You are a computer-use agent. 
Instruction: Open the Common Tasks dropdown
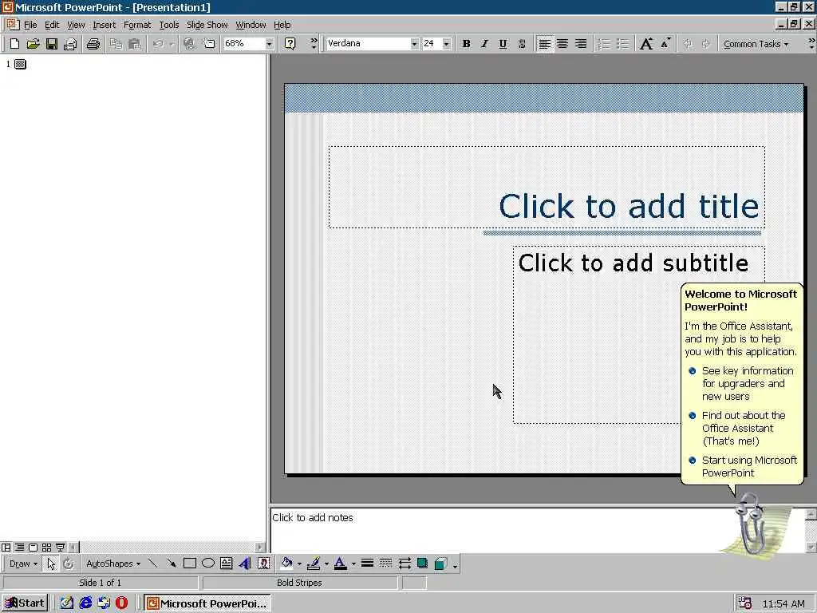(756, 44)
